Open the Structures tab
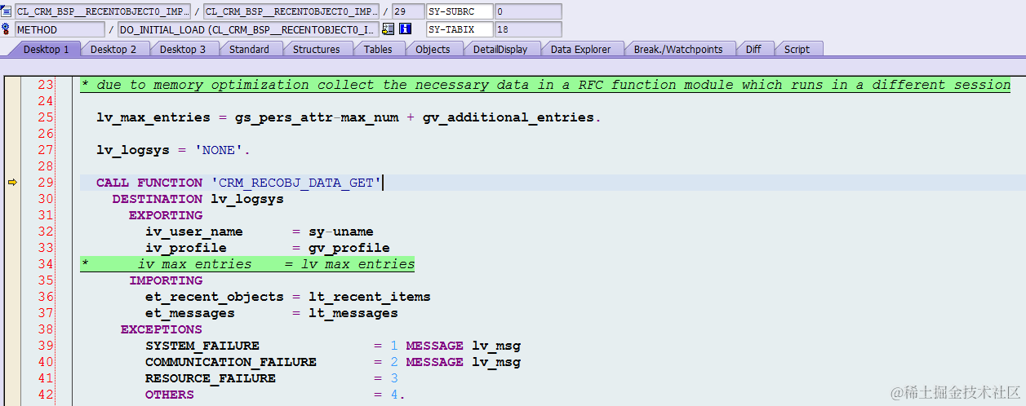 (316, 49)
